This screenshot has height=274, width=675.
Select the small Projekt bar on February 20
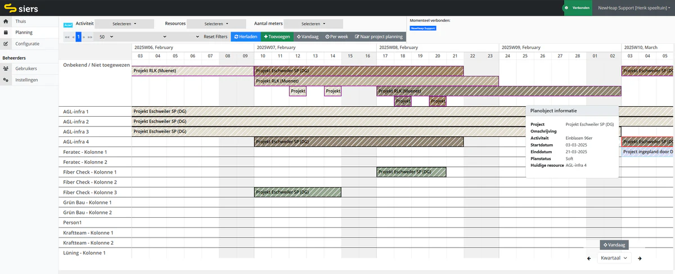[x=438, y=101]
